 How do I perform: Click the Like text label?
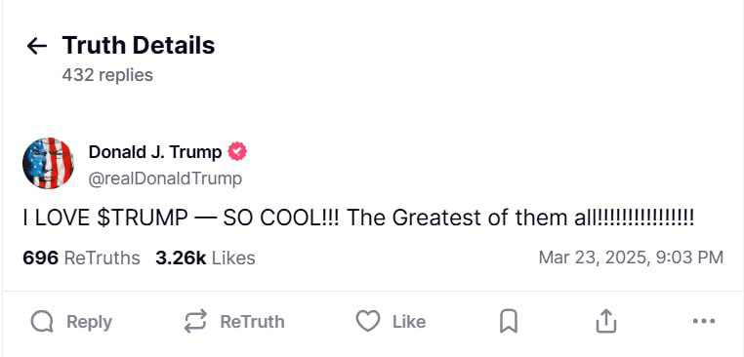(409, 322)
